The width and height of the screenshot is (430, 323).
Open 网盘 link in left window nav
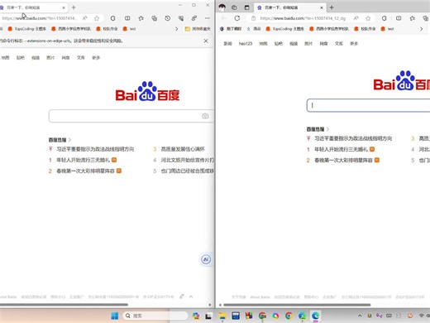[x=65, y=58]
